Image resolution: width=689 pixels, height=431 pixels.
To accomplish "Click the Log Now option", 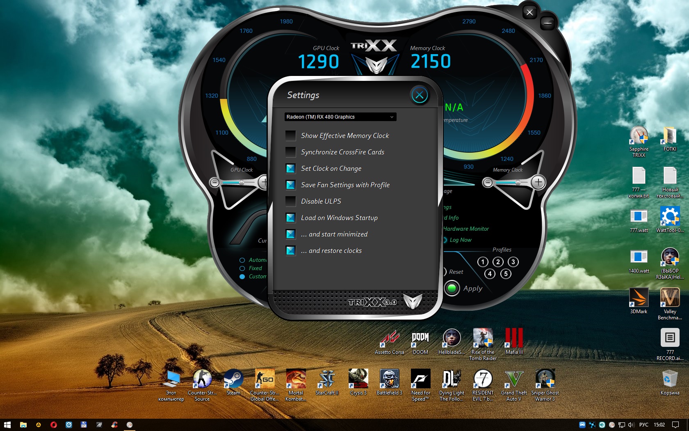I will [461, 240].
